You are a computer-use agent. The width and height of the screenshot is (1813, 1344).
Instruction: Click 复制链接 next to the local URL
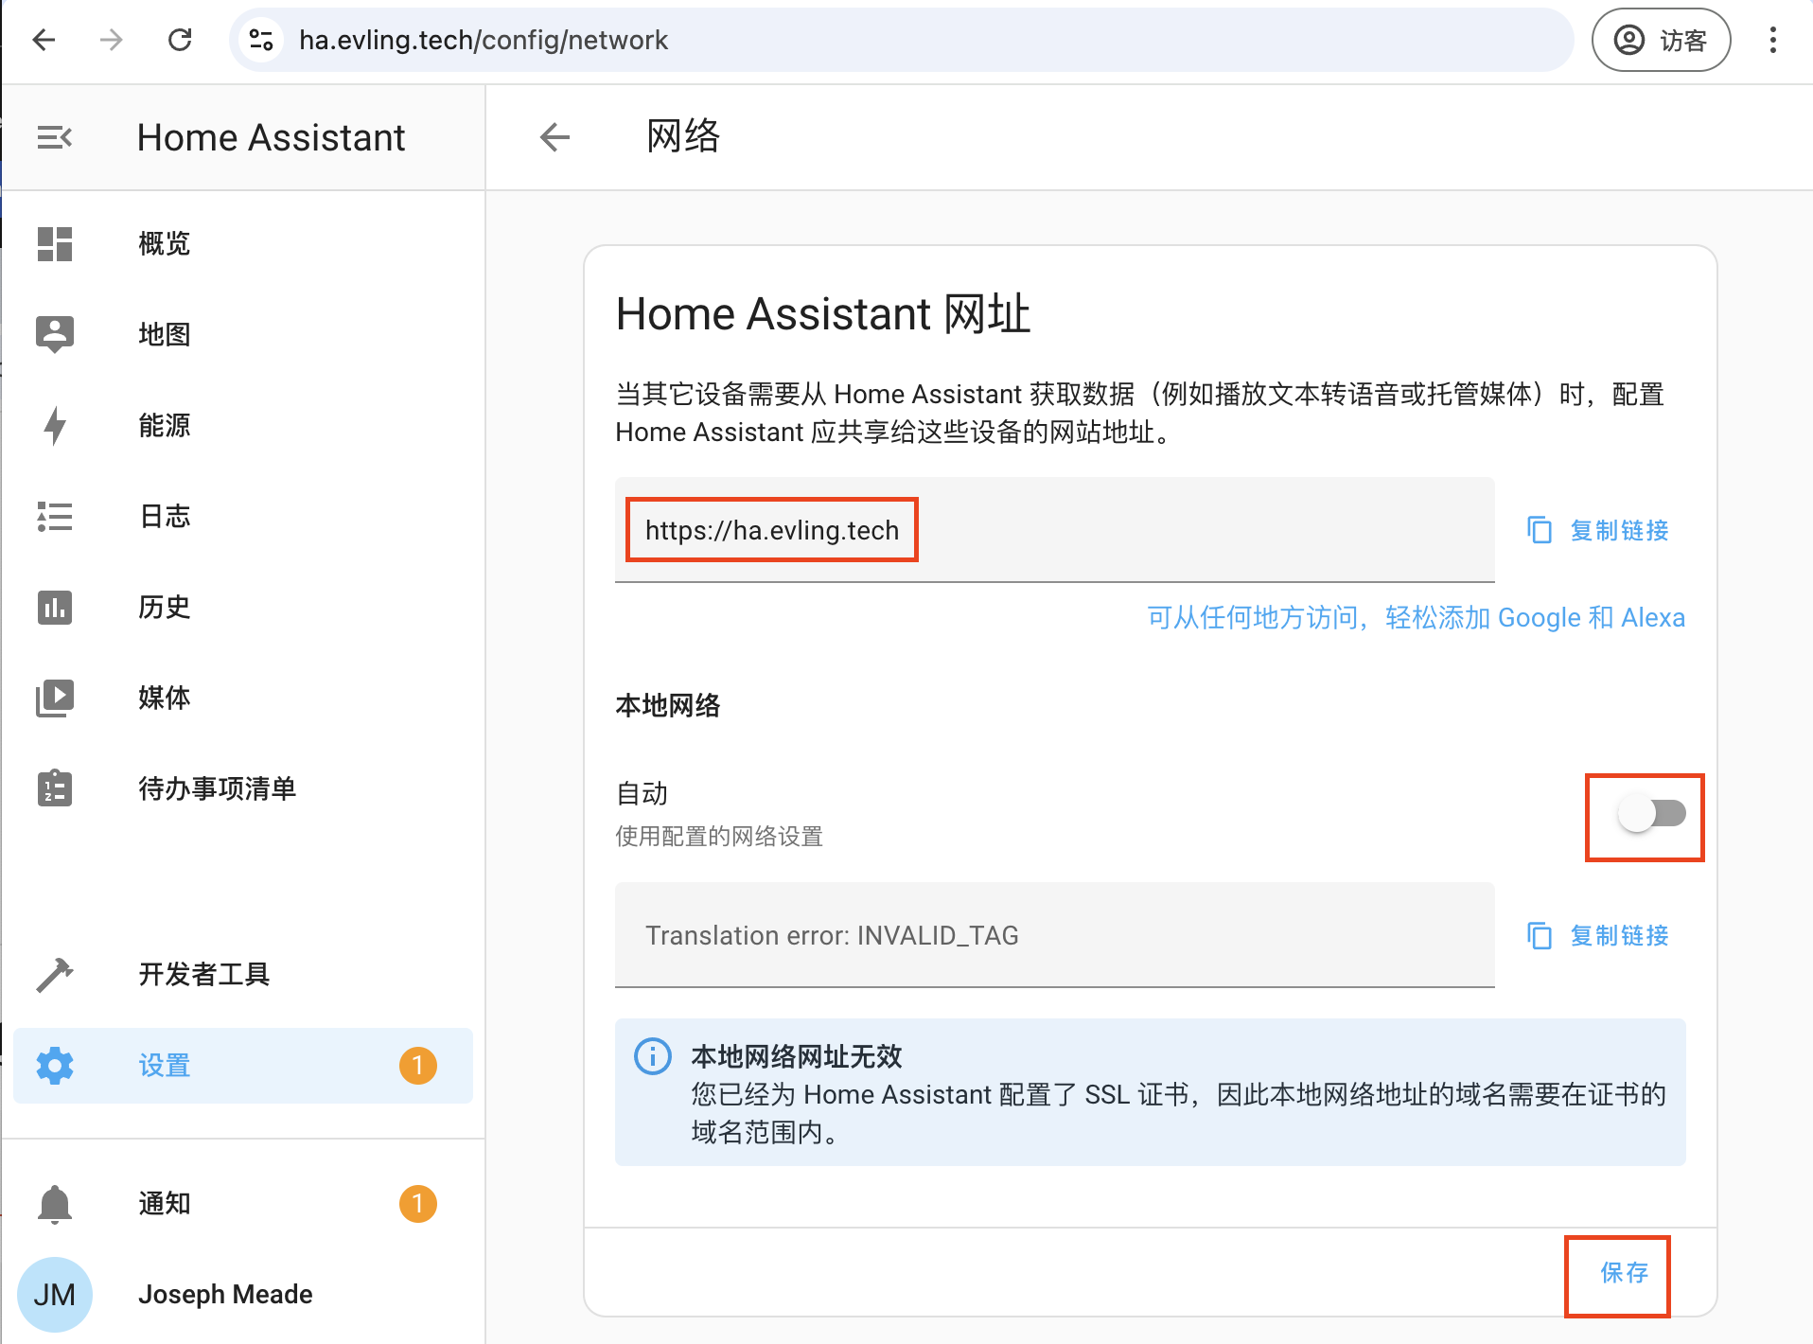1619,935
